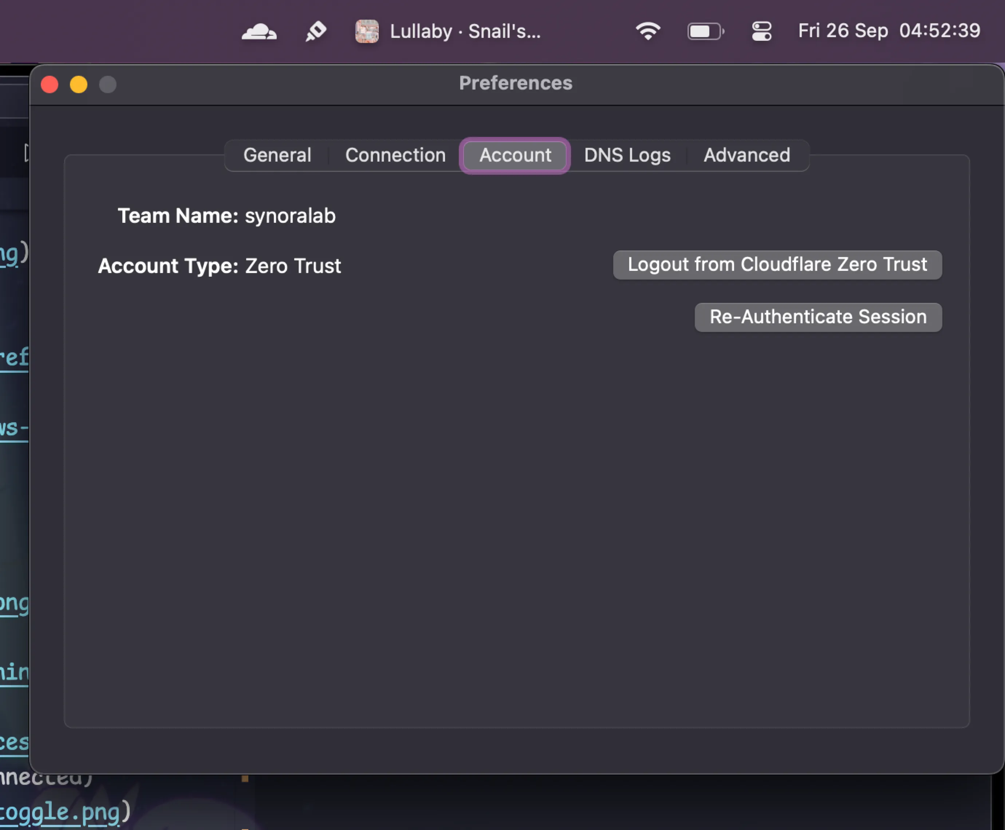Viewport: 1005px width, 830px height.
Task: Switch to the General tab
Action: 277,155
